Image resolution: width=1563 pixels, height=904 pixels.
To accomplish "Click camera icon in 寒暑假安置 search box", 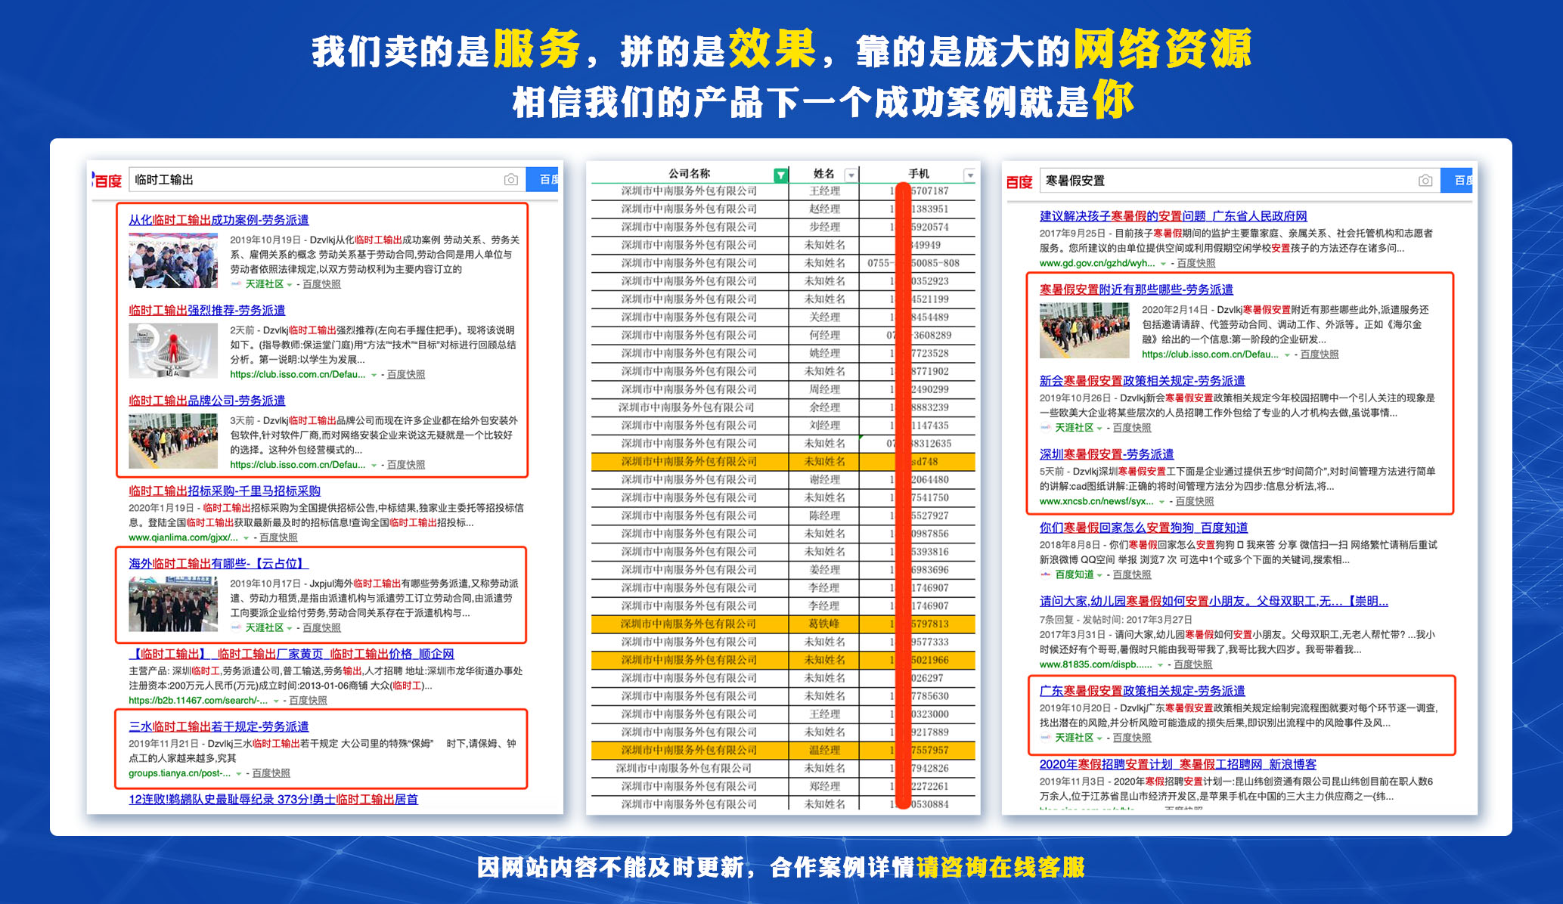I will [x=1425, y=181].
